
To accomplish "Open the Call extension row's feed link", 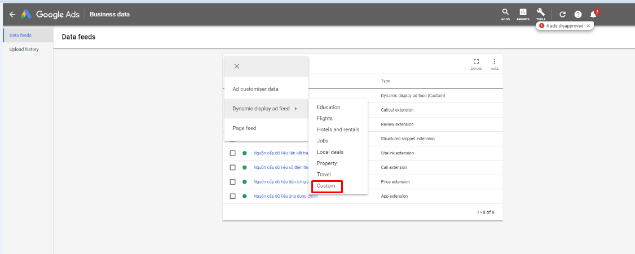I will click(281, 167).
